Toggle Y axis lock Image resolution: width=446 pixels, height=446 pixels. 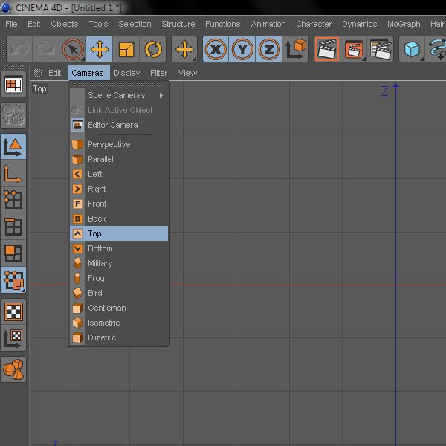[242, 49]
